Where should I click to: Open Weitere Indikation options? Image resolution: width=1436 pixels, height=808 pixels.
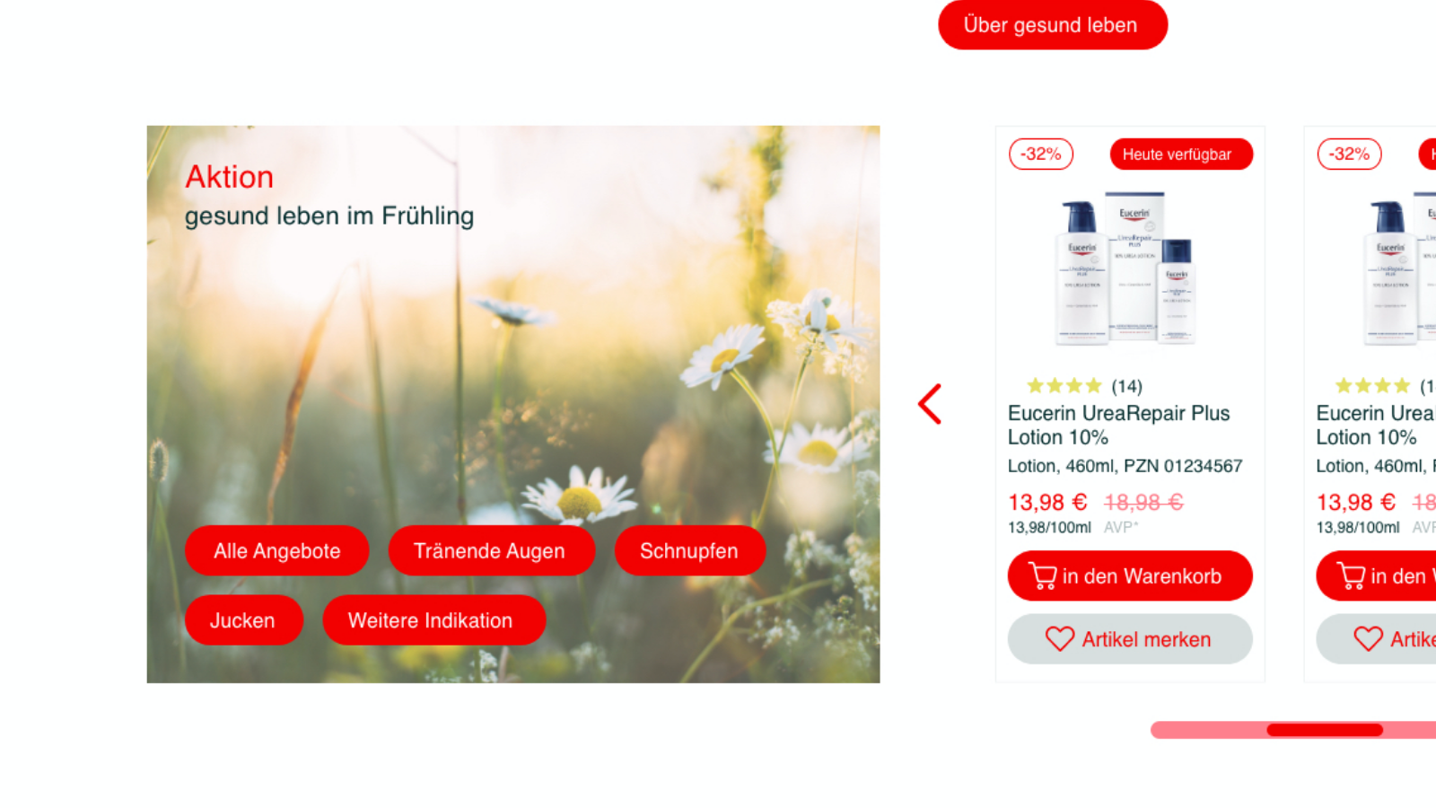tap(433, 619)
